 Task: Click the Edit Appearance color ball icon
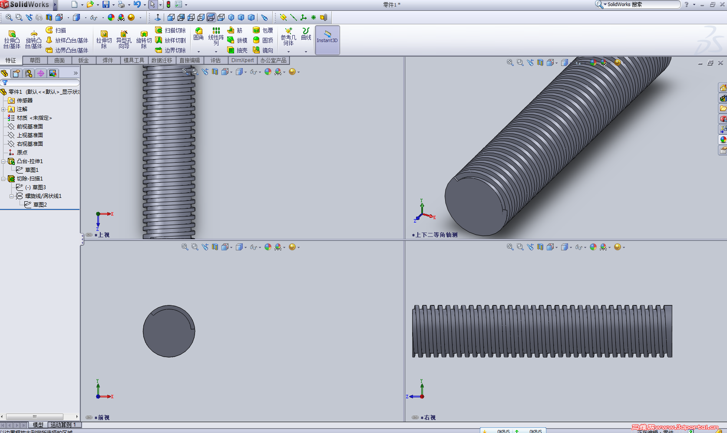111,17
